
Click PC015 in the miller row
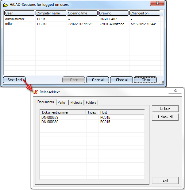(42, 24)
